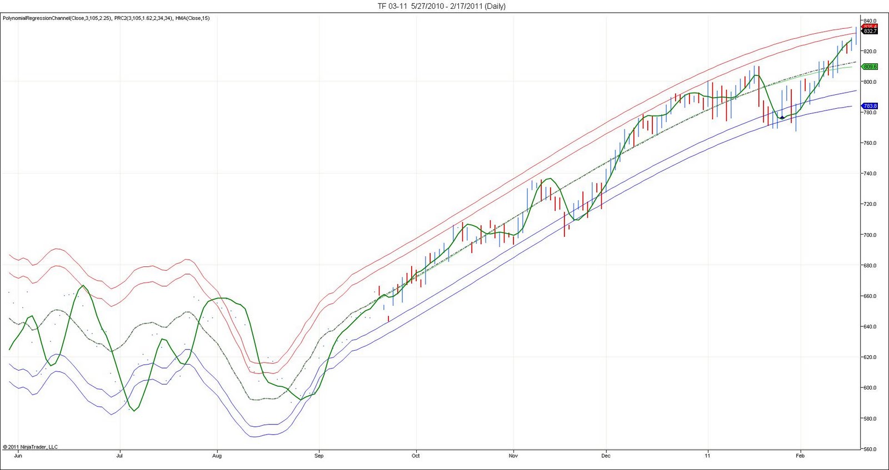Click the 800.0 price axis label
Screen dimensions: 889x470
coord(870,82)
